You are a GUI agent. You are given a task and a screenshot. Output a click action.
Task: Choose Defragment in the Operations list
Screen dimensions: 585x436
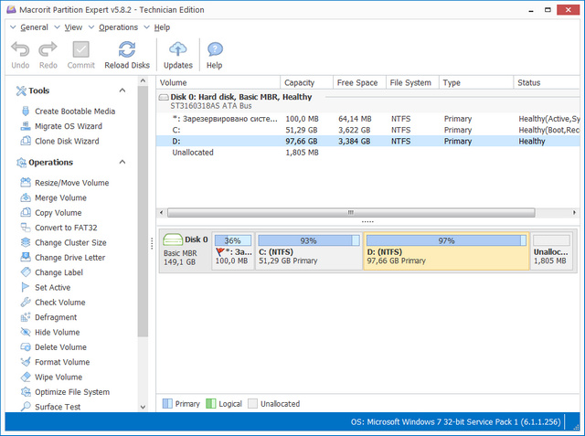[56, 317]
